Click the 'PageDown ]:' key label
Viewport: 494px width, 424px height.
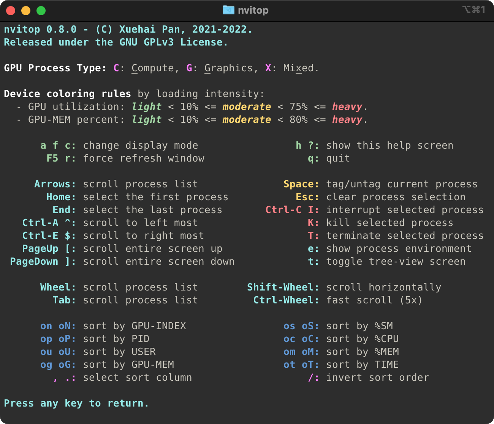click(43, 261)
